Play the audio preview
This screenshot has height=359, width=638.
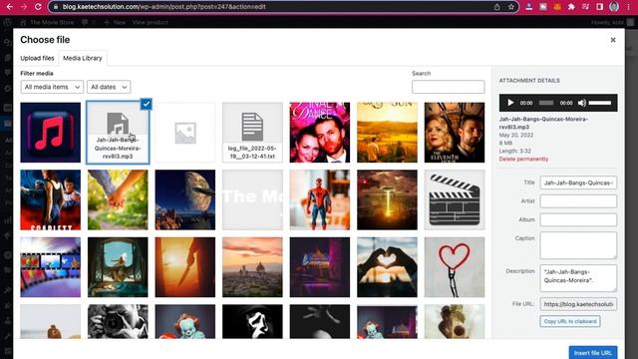tap(510, 103)
